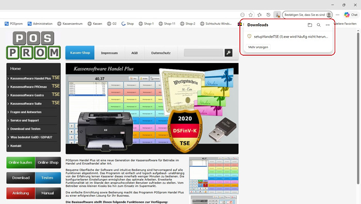Open the Downloads folder icon in panel
361x204 pixels.
coord(310,25)
